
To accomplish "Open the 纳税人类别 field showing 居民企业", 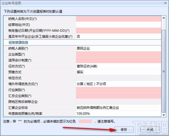I will 118,48.
